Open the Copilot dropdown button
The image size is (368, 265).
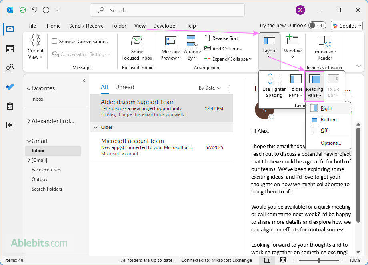pyautogui.click(x=347, y=26)
